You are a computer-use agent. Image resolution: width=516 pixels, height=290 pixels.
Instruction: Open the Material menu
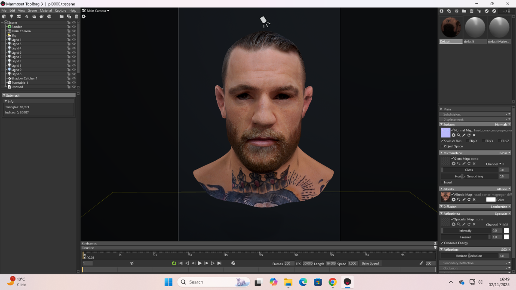[46, 10]
